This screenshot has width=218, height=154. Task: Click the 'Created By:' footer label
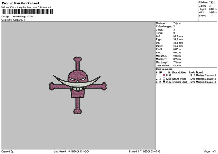[8, 151]
